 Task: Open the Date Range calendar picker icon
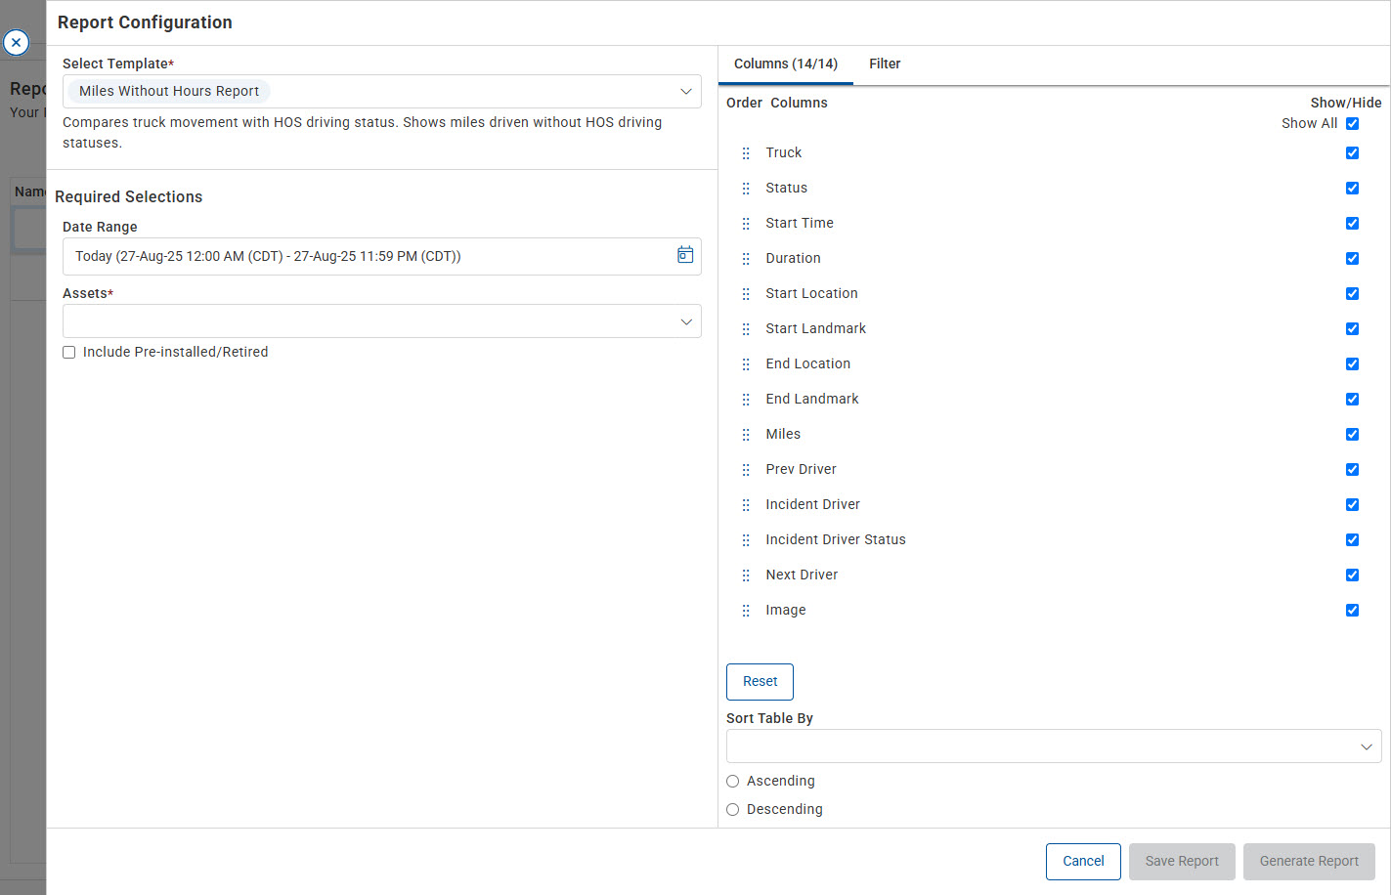click(x=685, y=255)
